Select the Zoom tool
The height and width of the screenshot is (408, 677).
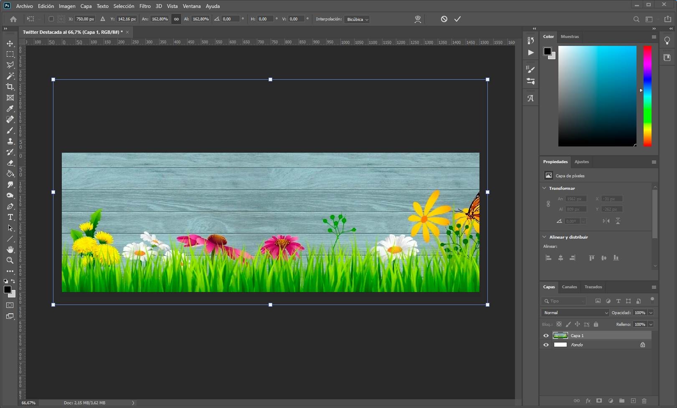pos(10,260)
